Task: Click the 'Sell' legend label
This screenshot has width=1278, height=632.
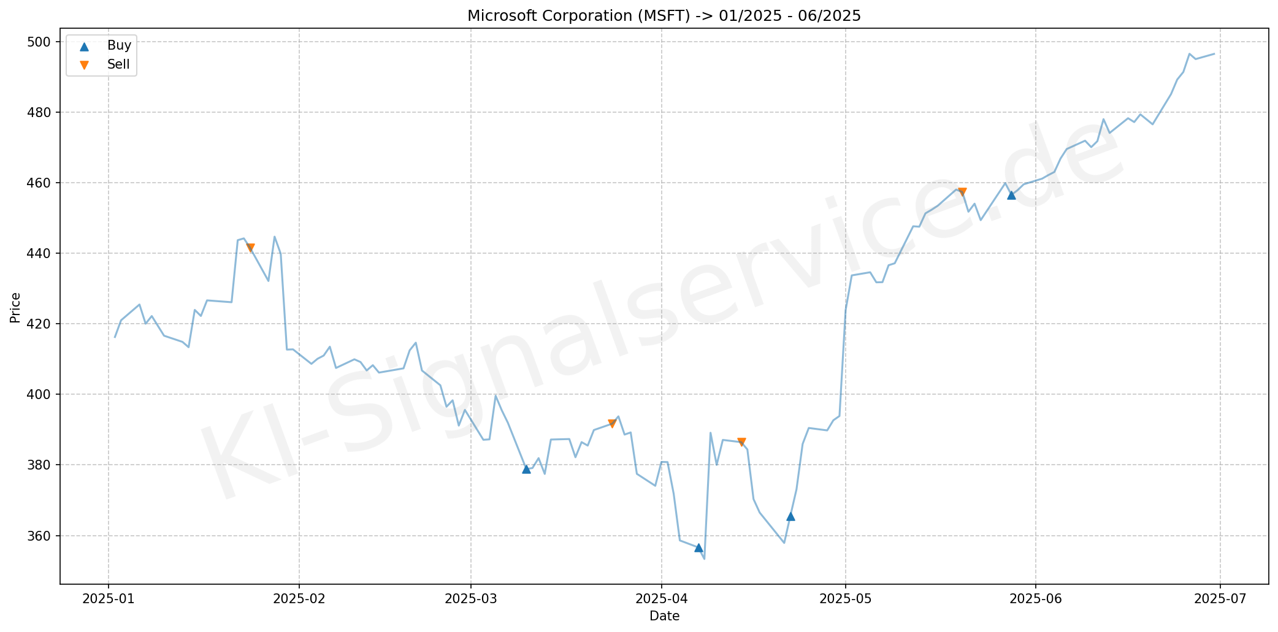Action: point(118,64)
